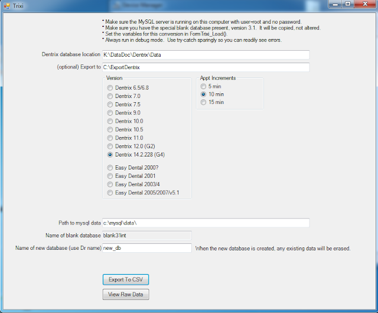Click the 'Path to mysql data' label
The height and width of the screenshot is (313, 378).
click(80, 223)
